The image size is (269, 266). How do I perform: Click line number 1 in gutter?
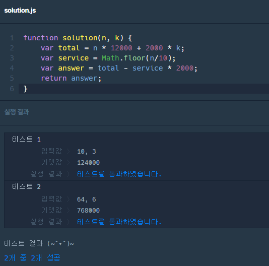12,38
